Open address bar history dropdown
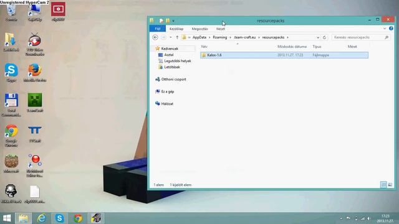399x224 pixels. tap(318, 37)
